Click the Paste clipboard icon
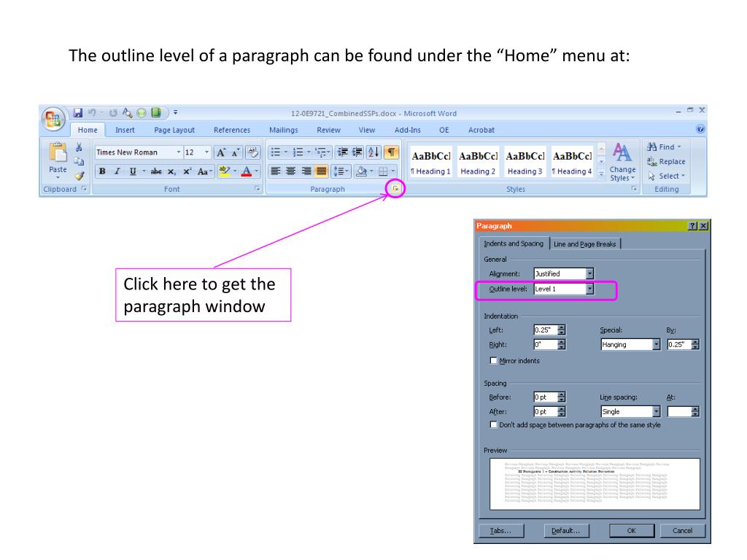Screen dimensions: 747x560 pyautogui.click(x=58, y=152)
